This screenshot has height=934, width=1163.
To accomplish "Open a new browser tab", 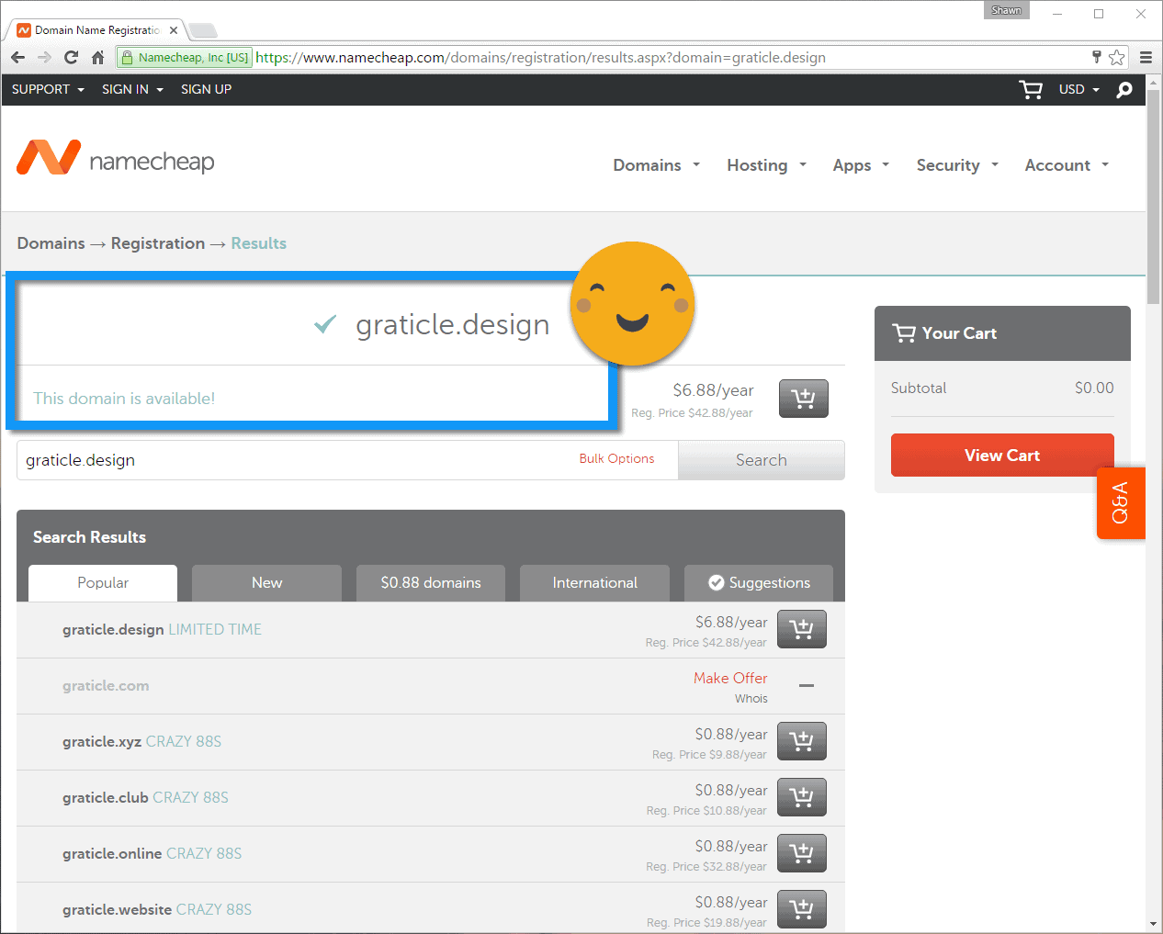I will coord(203,30).
